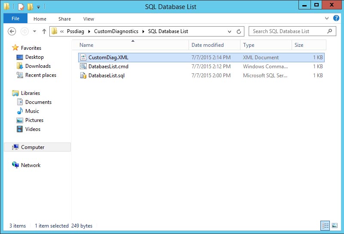The image size is (344, 234).
Task: Sort by the Name column header
Action: click(x=130, y=45)
